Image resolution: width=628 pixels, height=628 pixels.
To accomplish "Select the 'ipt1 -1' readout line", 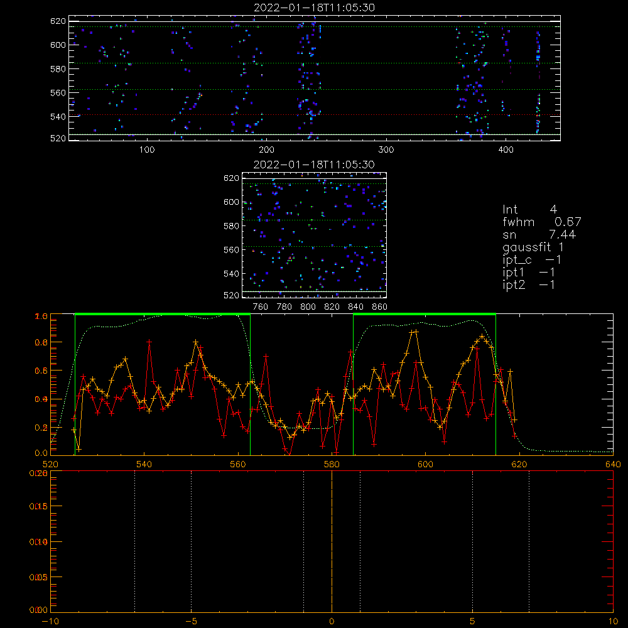I will [529, 273].
